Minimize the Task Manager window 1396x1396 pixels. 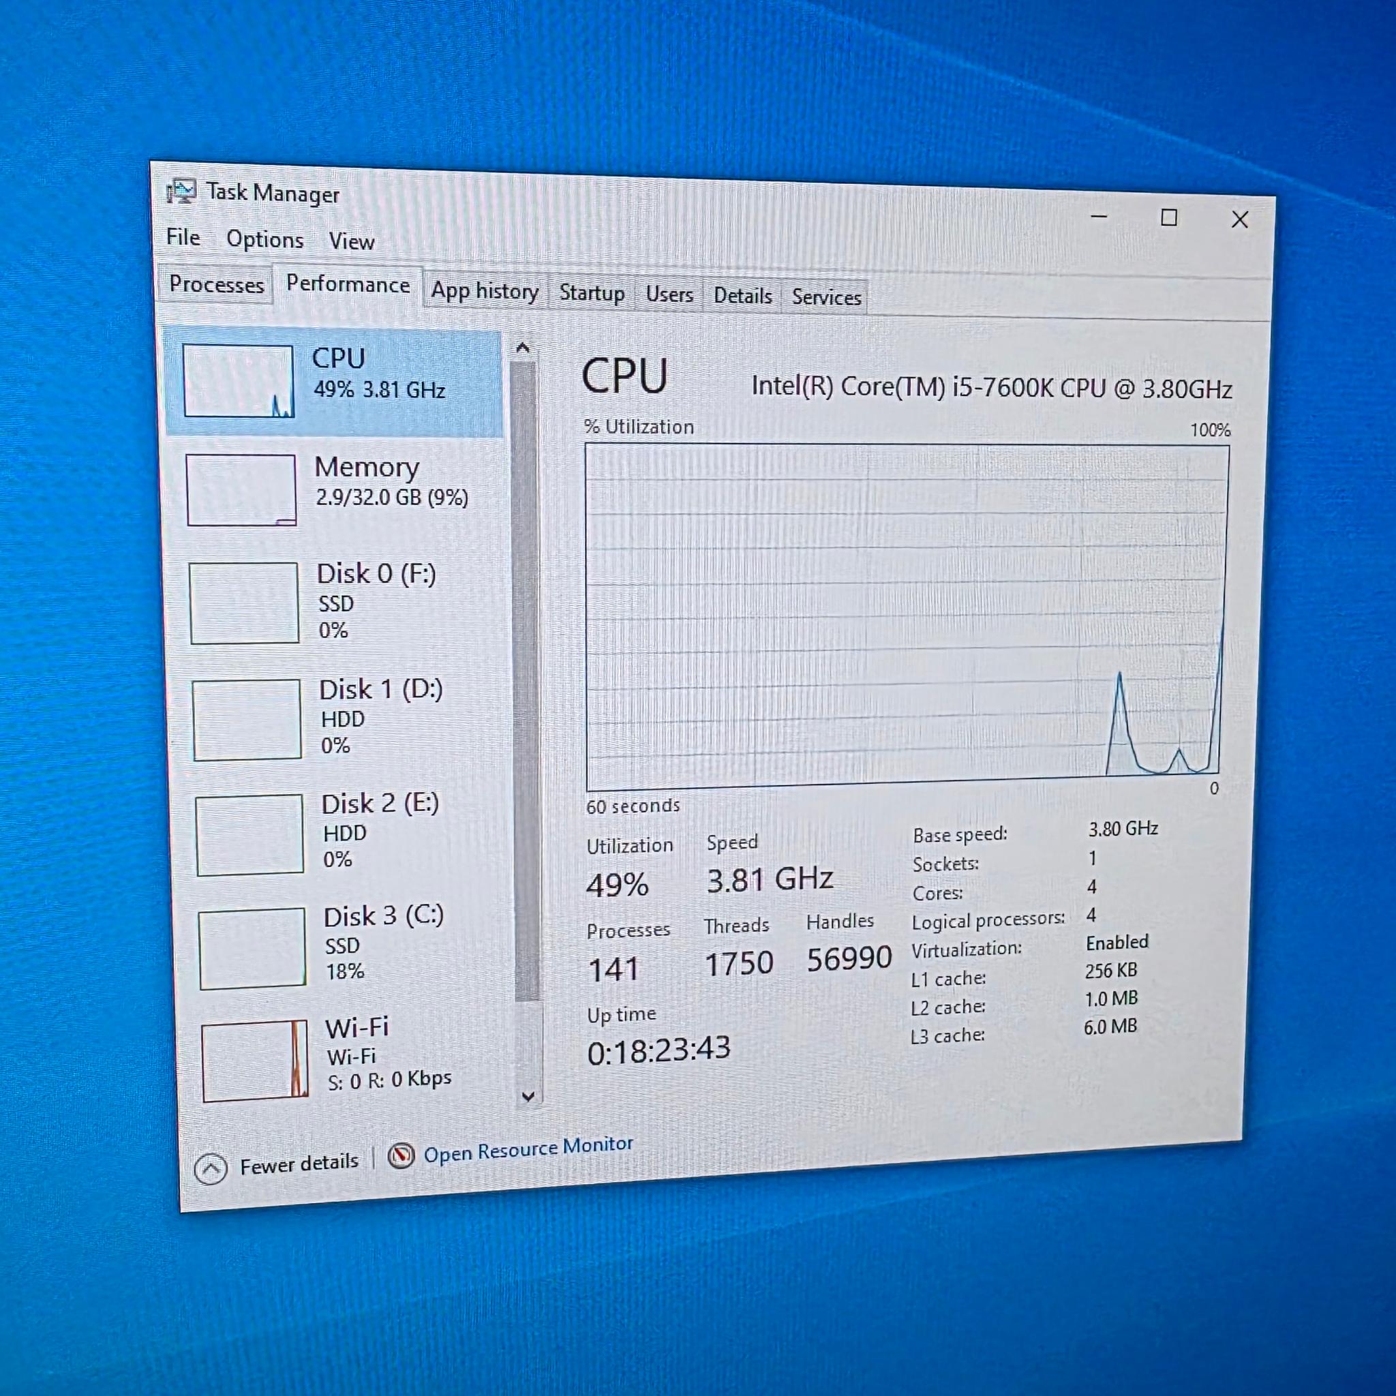[1099, 216]
